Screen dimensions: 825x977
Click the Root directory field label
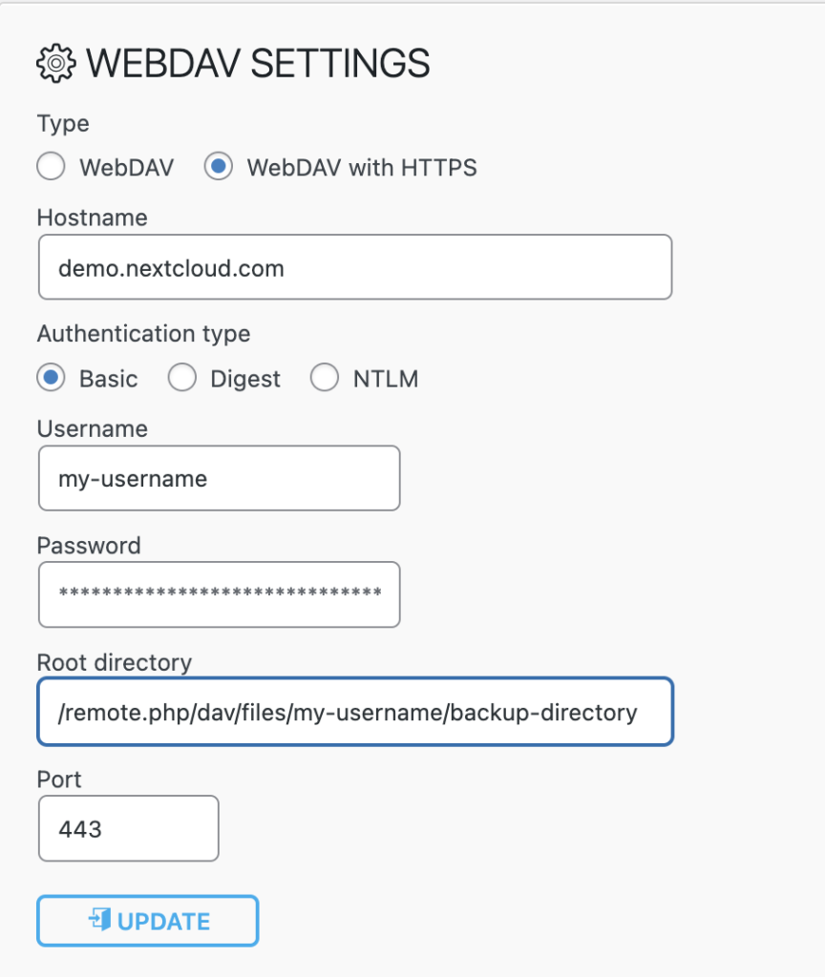pyautogui.click(x=115, y=662)
